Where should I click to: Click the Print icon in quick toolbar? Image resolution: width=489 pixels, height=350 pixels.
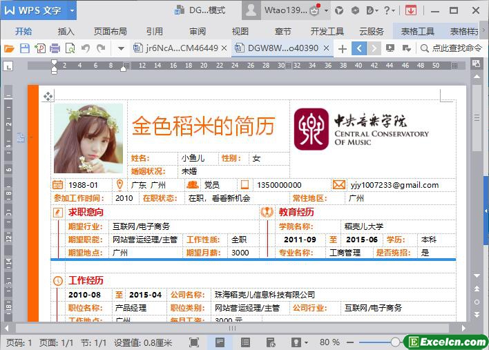55,48
